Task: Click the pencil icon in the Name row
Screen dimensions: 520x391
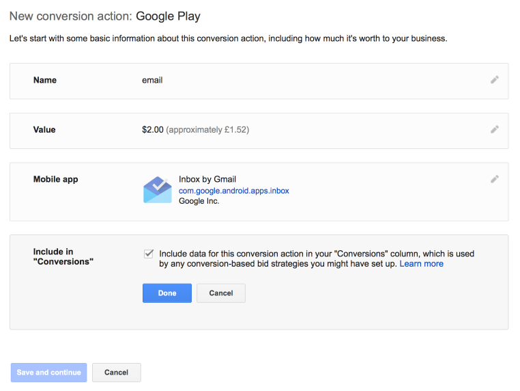Action: [x=494, y=80]
